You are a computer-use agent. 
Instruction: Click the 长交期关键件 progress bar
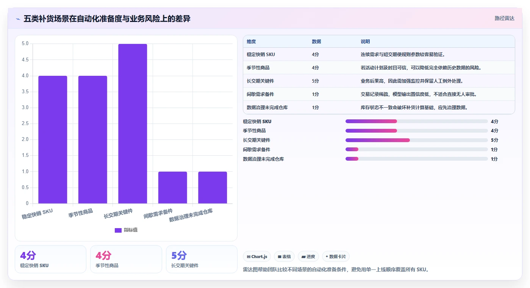(417, 140)
